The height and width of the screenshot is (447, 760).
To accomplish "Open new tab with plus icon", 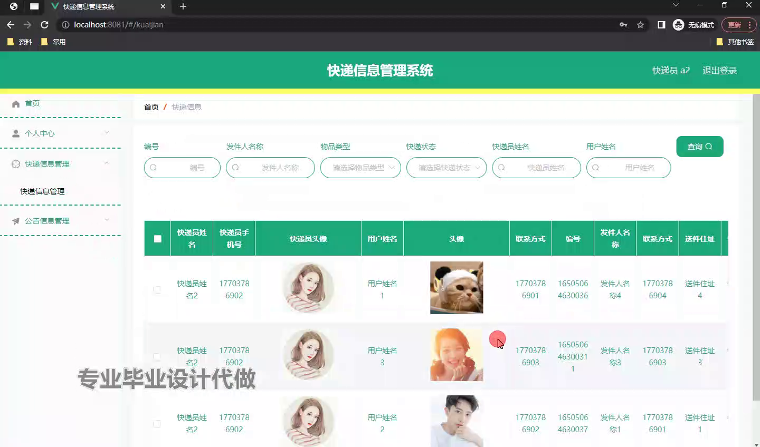I will (183, 6).
